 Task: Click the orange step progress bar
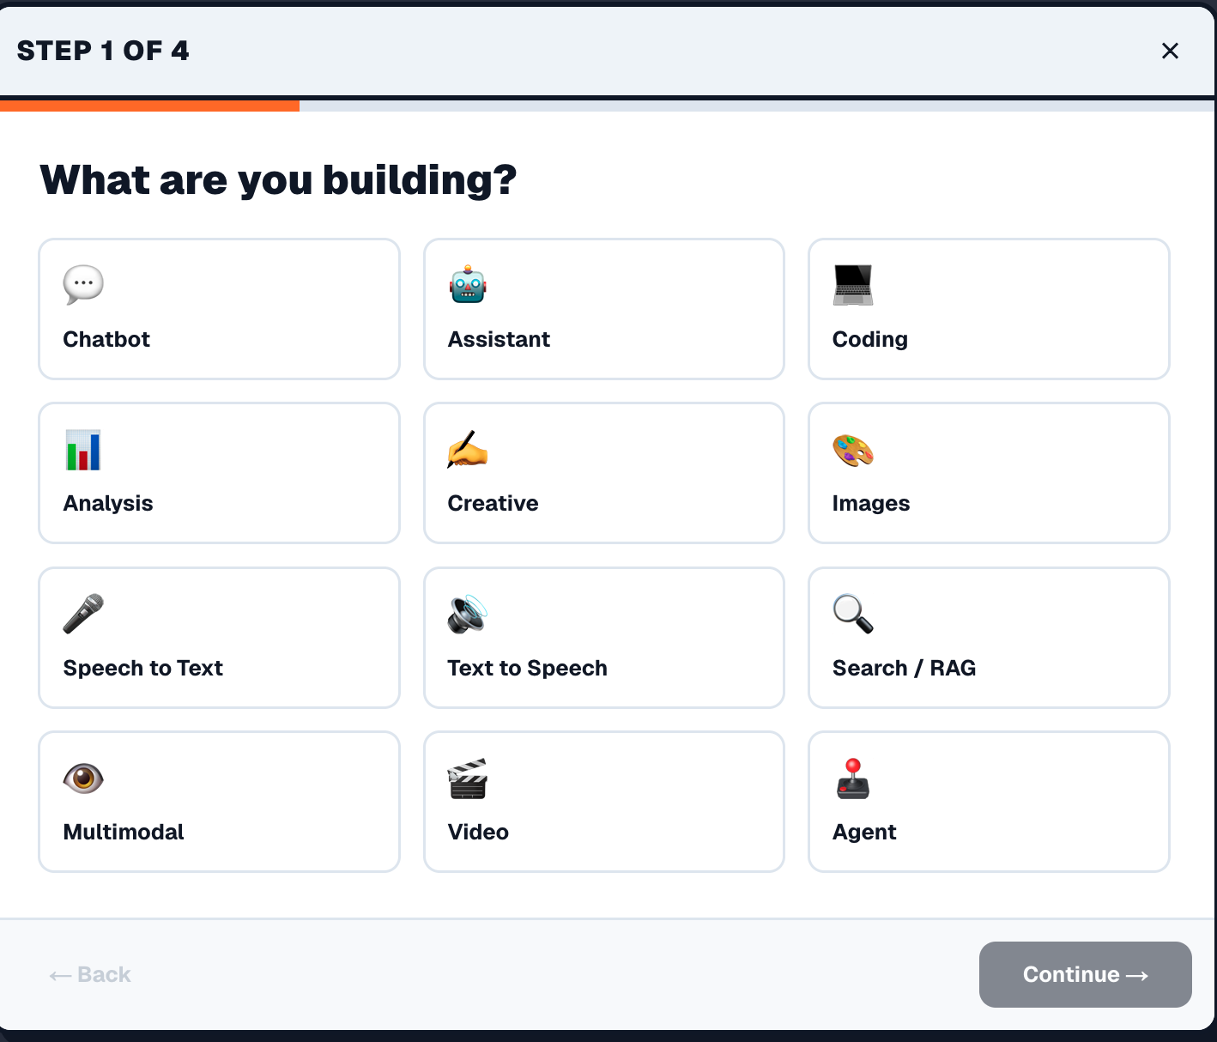(150, 105)
